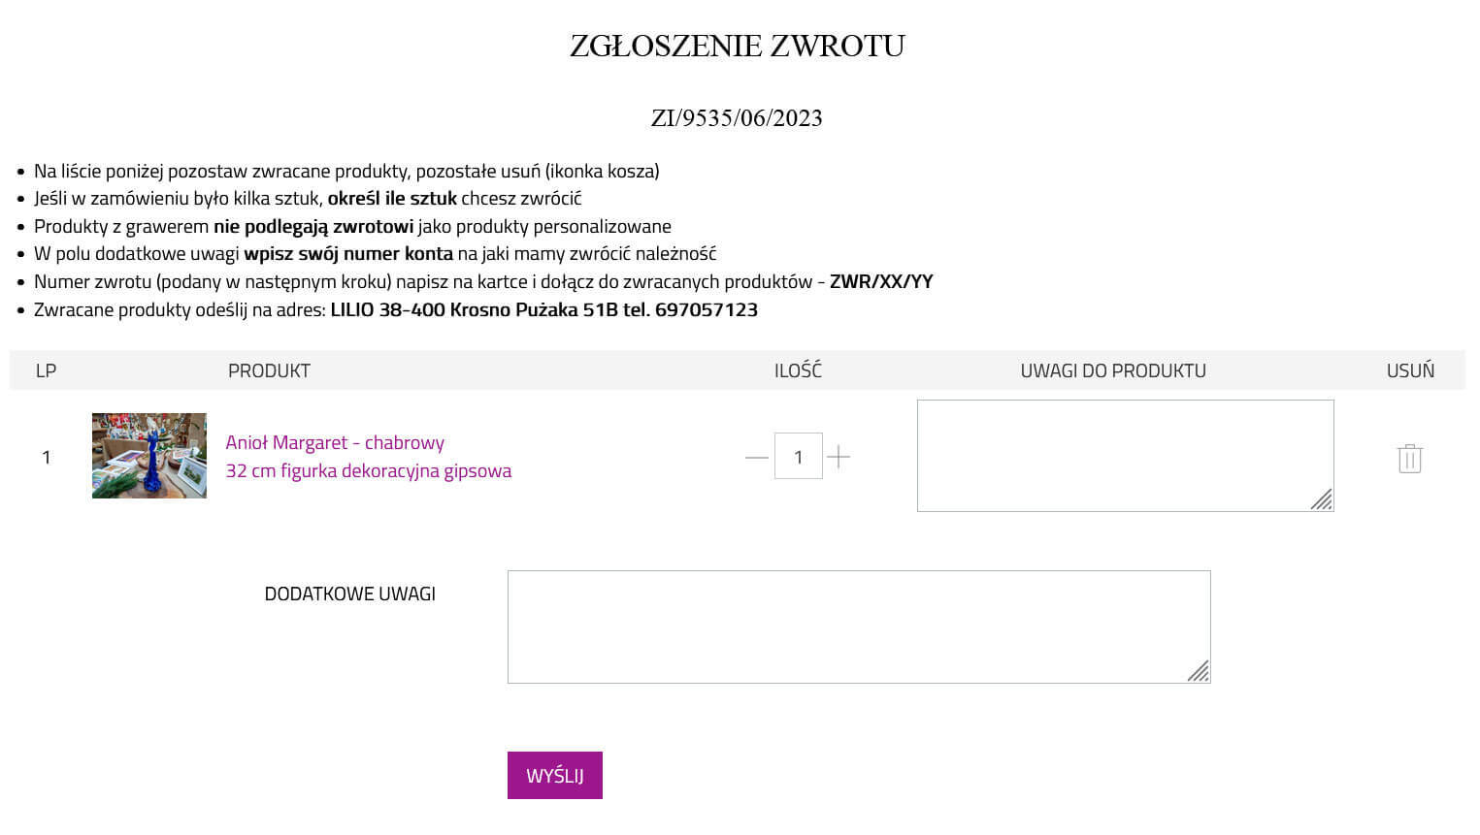This screenshot has width=1480, height=835.
Task: Open the Anioł Margaret - chabrowy product link
Action: point(335,442)
